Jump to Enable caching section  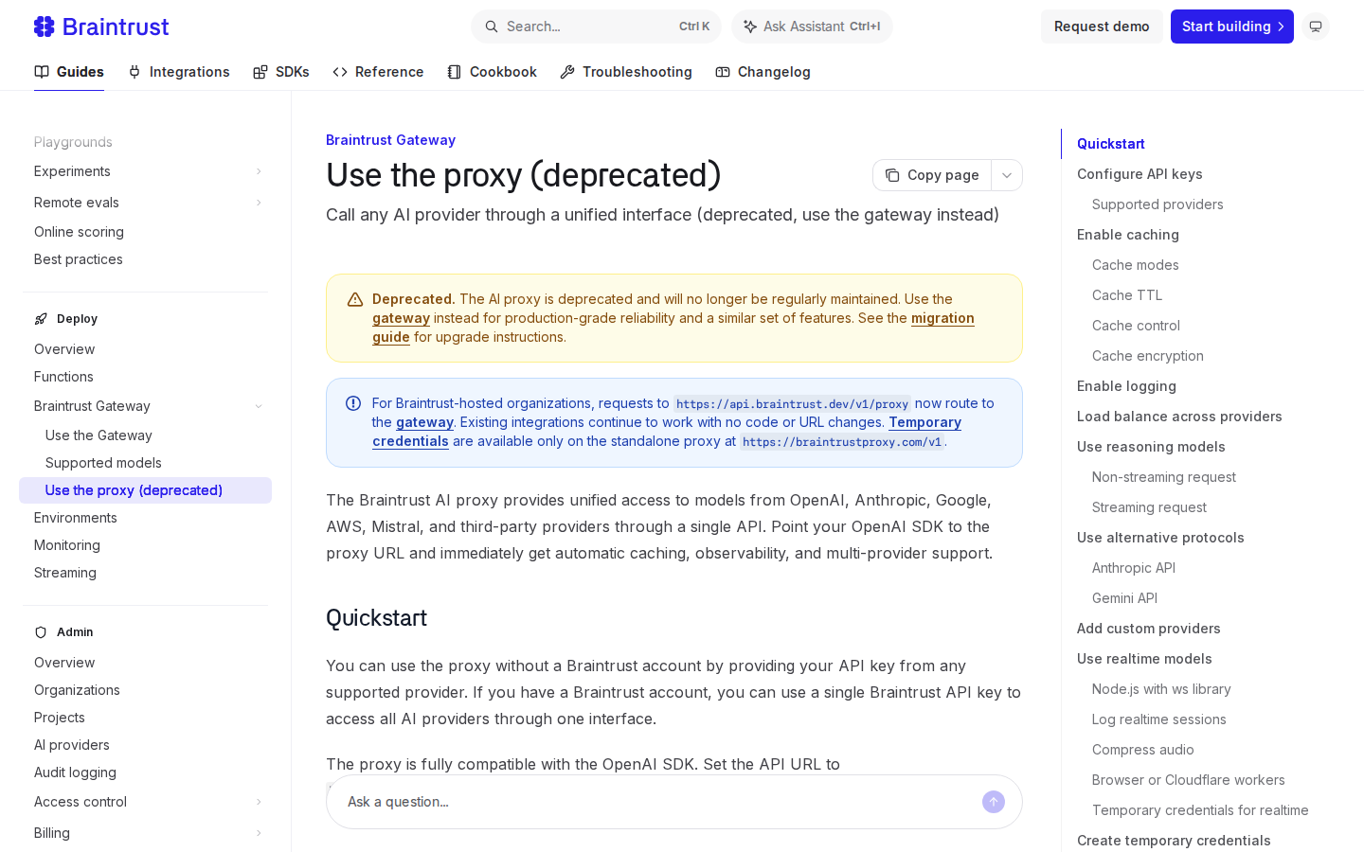pyautogui.click(x=1128, y=235)
